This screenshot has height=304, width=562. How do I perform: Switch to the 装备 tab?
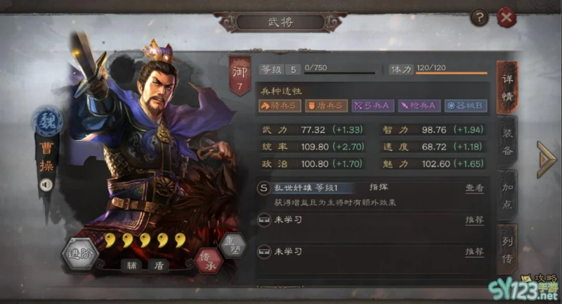[507, 142]
